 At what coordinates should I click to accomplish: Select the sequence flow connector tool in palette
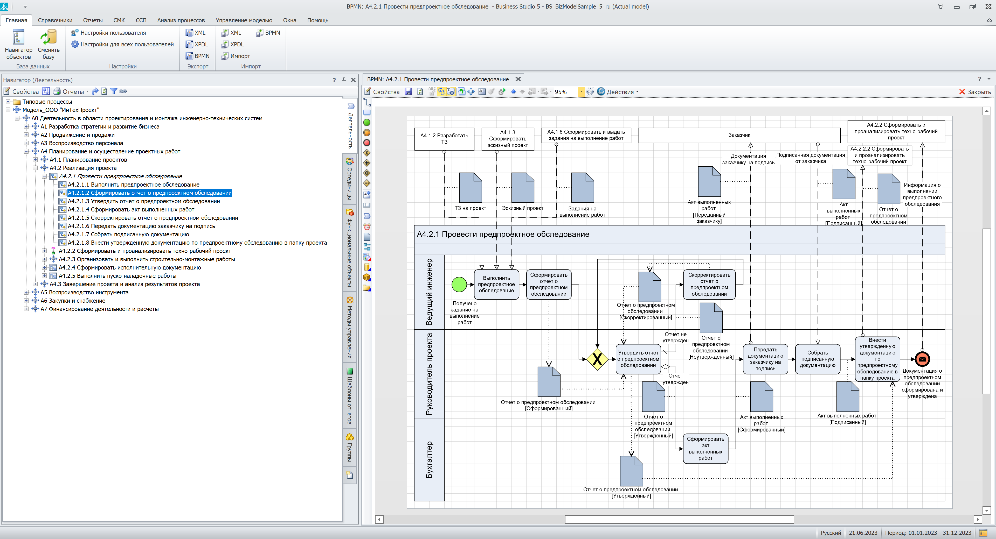pyautogui.click(x=367, y=102)
